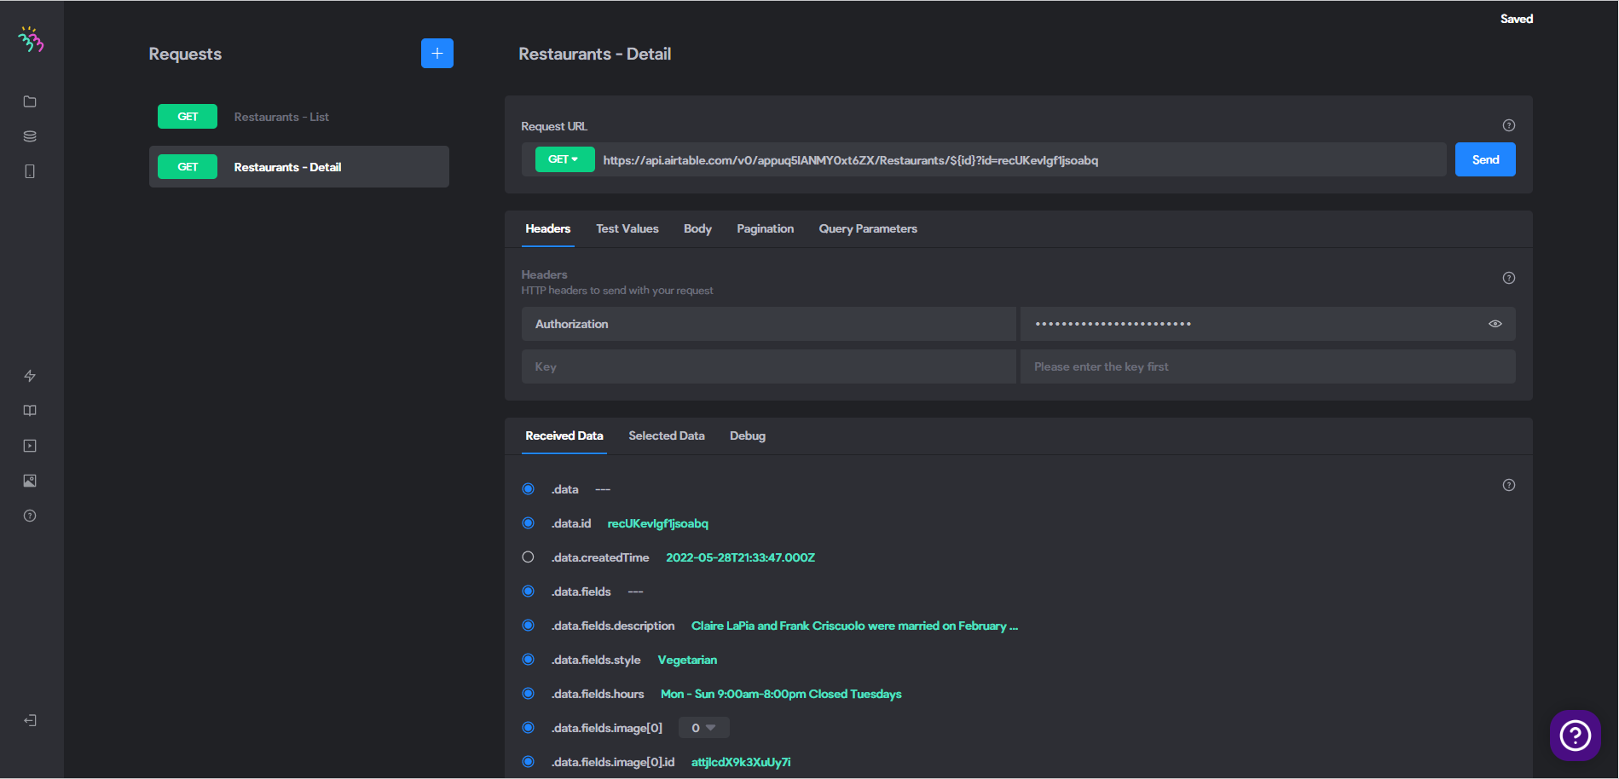Open the purple floating help widget
The height and width of the screenshot is (779, 1619).
[x=1576, y=735]
